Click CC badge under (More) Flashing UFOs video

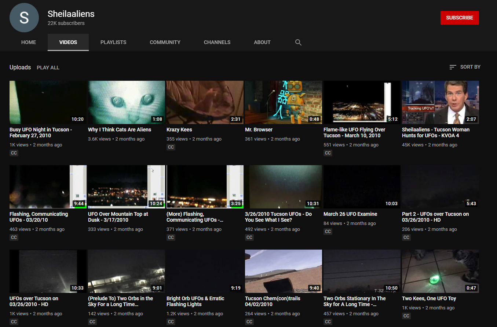coord(171,237)
